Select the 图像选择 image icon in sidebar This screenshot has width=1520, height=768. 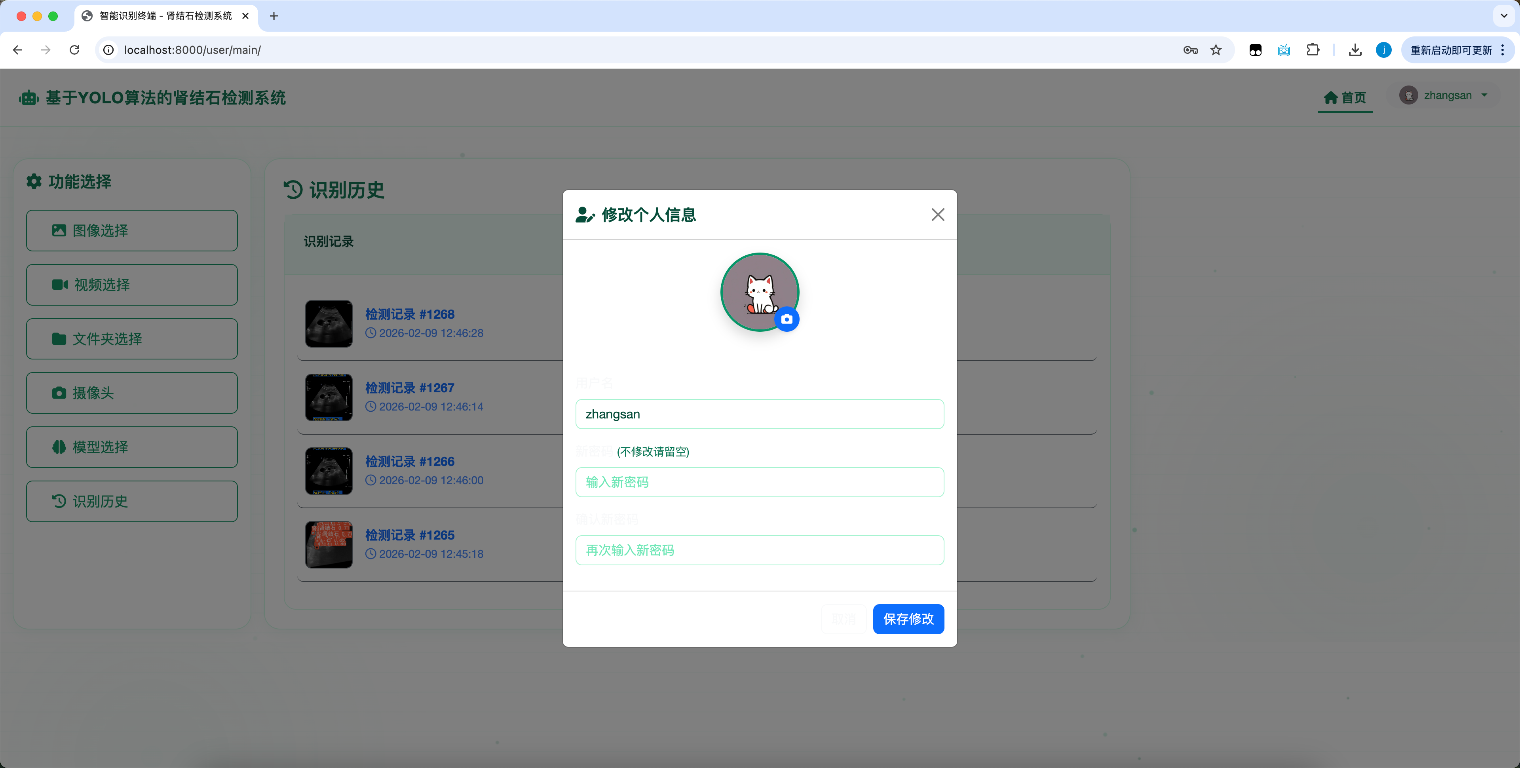coord(59,230)
